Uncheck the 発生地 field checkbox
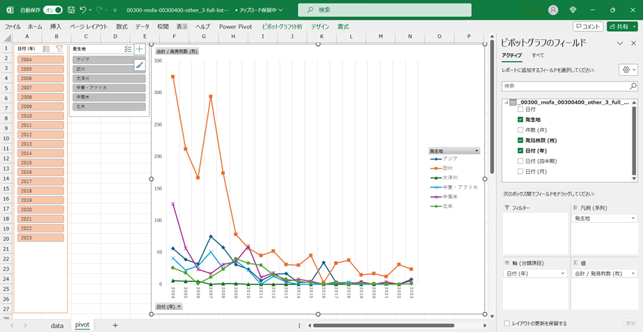Image resolution: width=643 pixels, height=332 pixels. click(521, 120)
